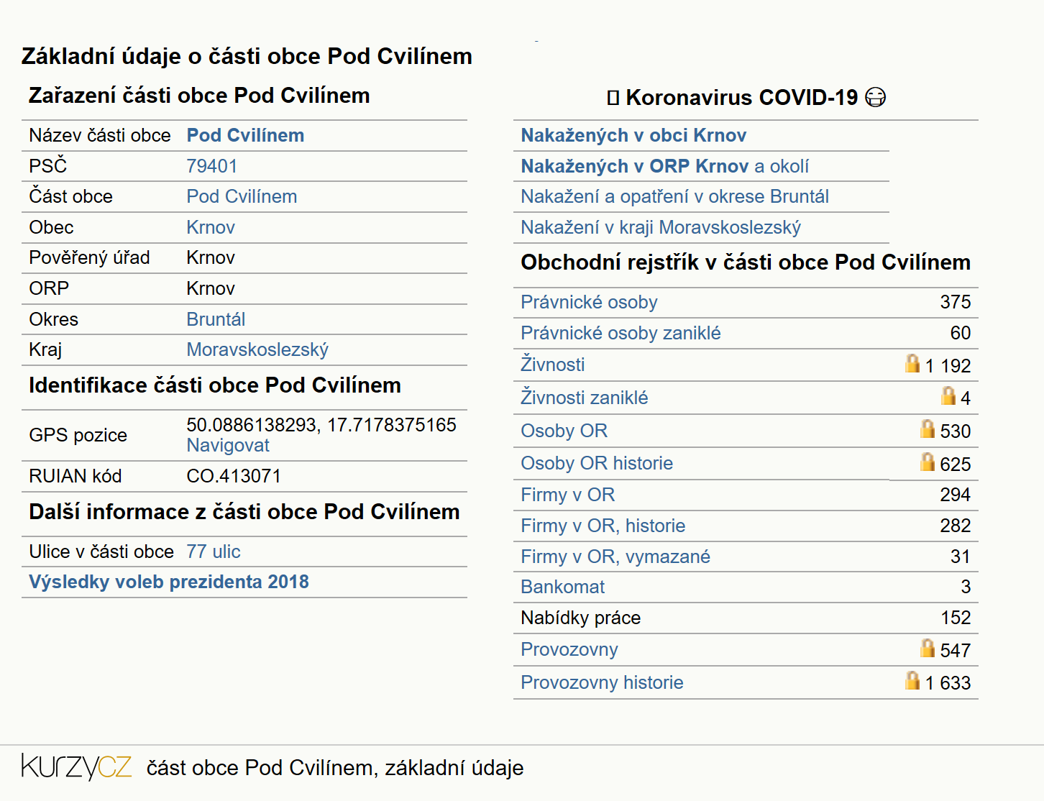The width and height of the screenshot is (1044, 801).
Task: View Právnické osoby listing
Action: pos(589,302)
